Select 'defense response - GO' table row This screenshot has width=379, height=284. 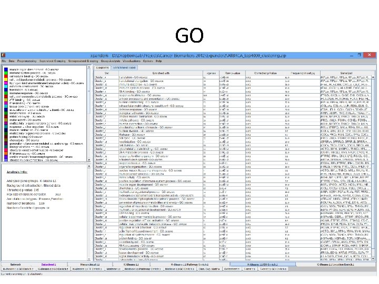click(233, 109)
